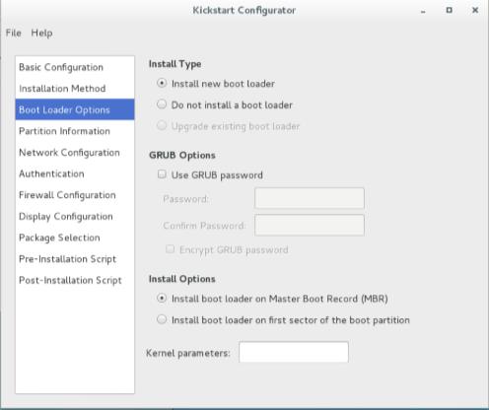
Task: Choose first sector of boot partition radio
Action: click(162, 319)
